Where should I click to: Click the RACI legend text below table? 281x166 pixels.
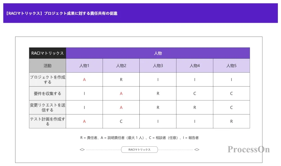(x=139, y=138)
